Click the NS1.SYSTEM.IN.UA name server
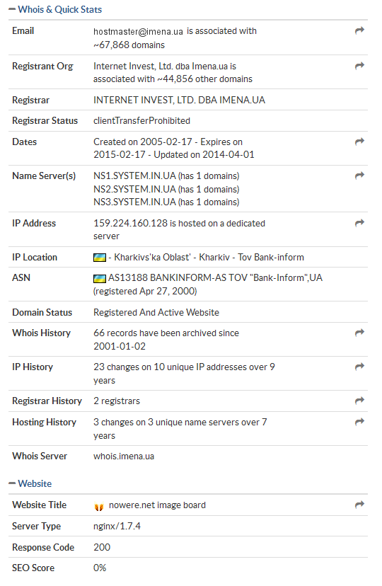The image size is (382, 586). (134, 176)
